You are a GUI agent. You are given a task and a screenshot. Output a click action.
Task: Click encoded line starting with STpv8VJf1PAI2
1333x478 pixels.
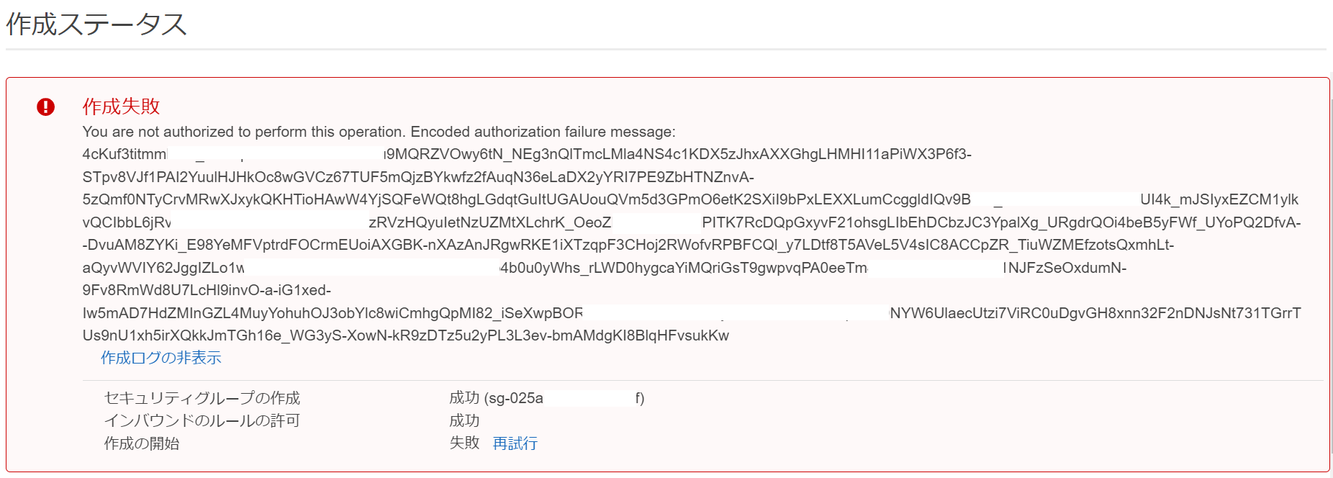pos(418,177)
